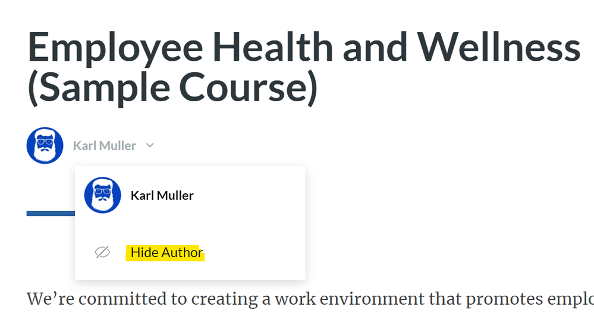The width and height of the screenshot is (594, 313).
Task: Click the avatar inside the author dropdown
Action: (103, 195)
